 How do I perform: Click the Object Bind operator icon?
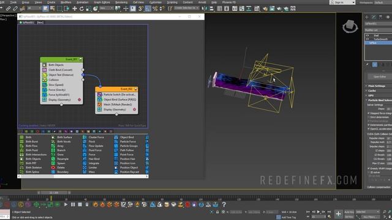116,137
